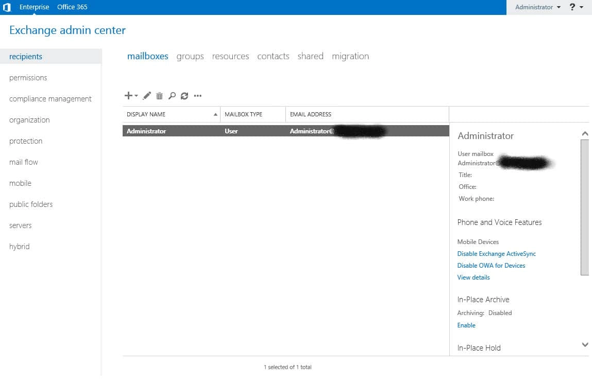Viewport: 592px width, 383px height.
Task: Click Disable OWA for Devices link
Action: click(x=491, y=266)
